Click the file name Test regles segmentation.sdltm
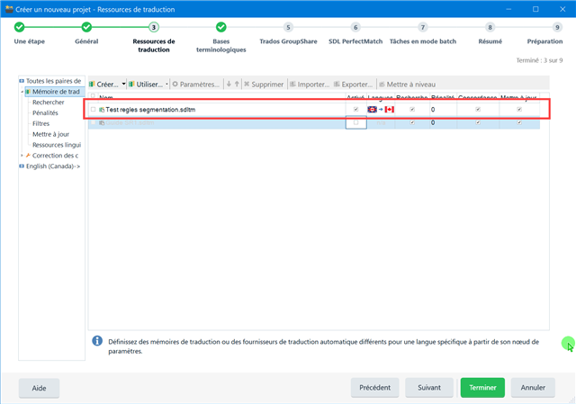This screenshot has width=576, height=404. coord(150,110)
